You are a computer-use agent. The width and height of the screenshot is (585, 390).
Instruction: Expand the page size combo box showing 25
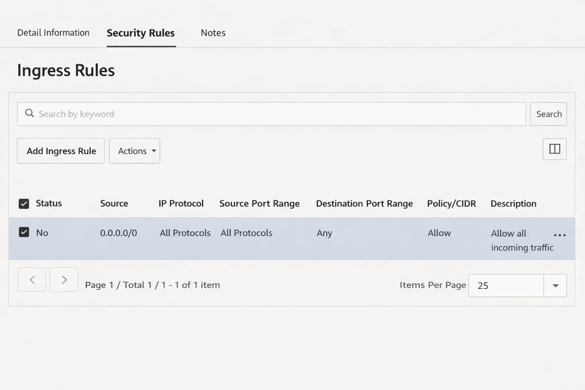517,285
